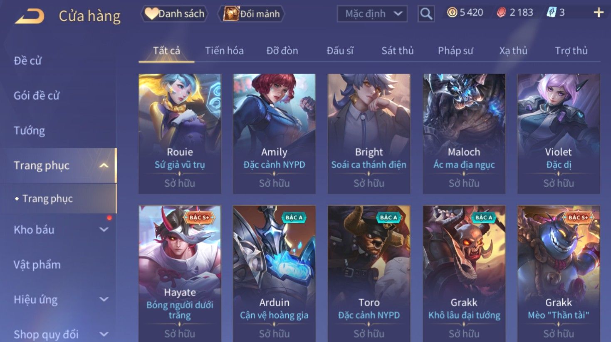Open the Mặc định sorting dropdown
This screenshot has height=342, width=611.
click(x=372, y=14)
